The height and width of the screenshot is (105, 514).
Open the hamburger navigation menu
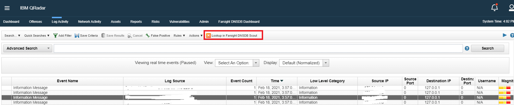click(x=7, y=8)
